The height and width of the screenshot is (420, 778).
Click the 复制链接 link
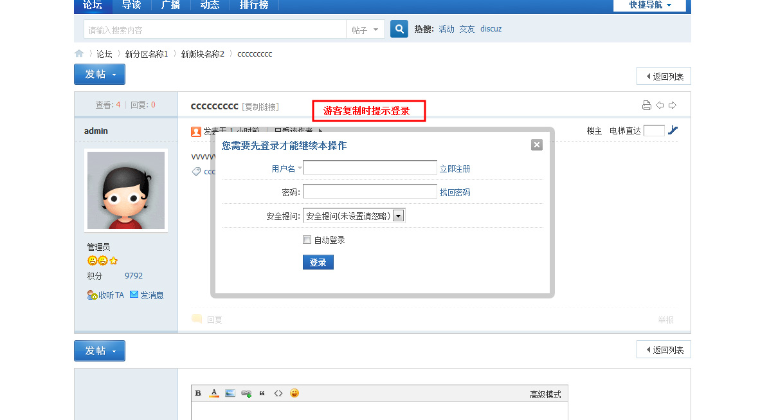pos(260,107)
